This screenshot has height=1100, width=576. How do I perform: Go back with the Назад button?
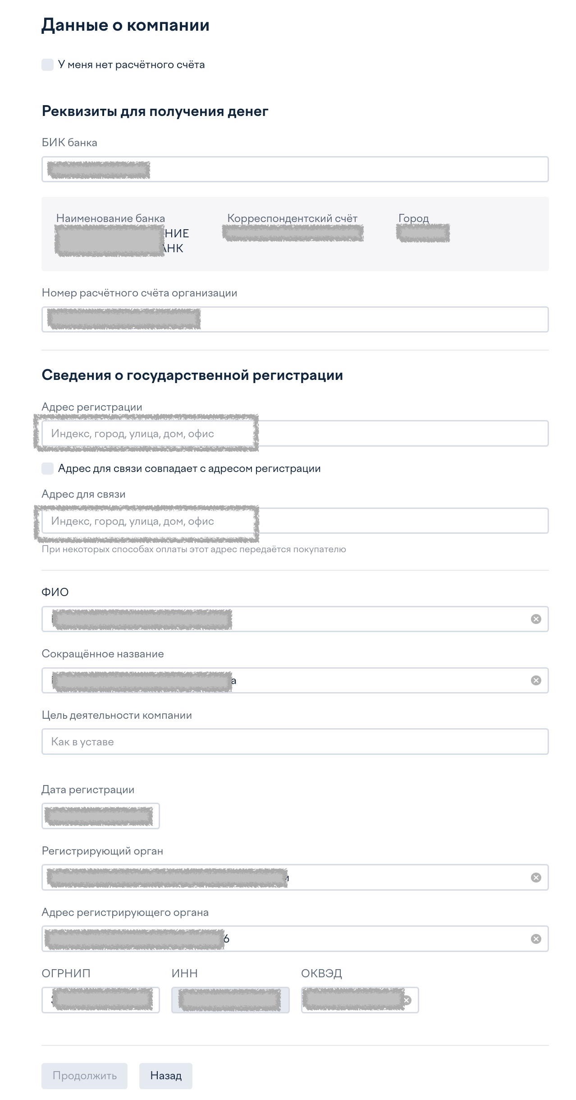point(166,1076)
